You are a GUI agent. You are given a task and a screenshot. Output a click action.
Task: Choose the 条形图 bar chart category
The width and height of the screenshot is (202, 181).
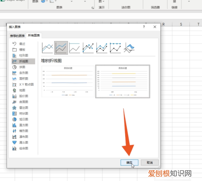click(x=23, y=73)
